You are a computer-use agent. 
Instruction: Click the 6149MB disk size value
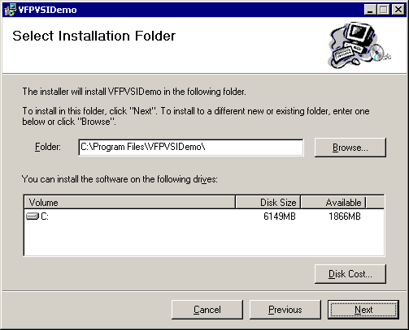(x=280, y=216)
